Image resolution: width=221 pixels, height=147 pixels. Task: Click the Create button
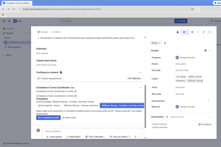pos(181,21)
